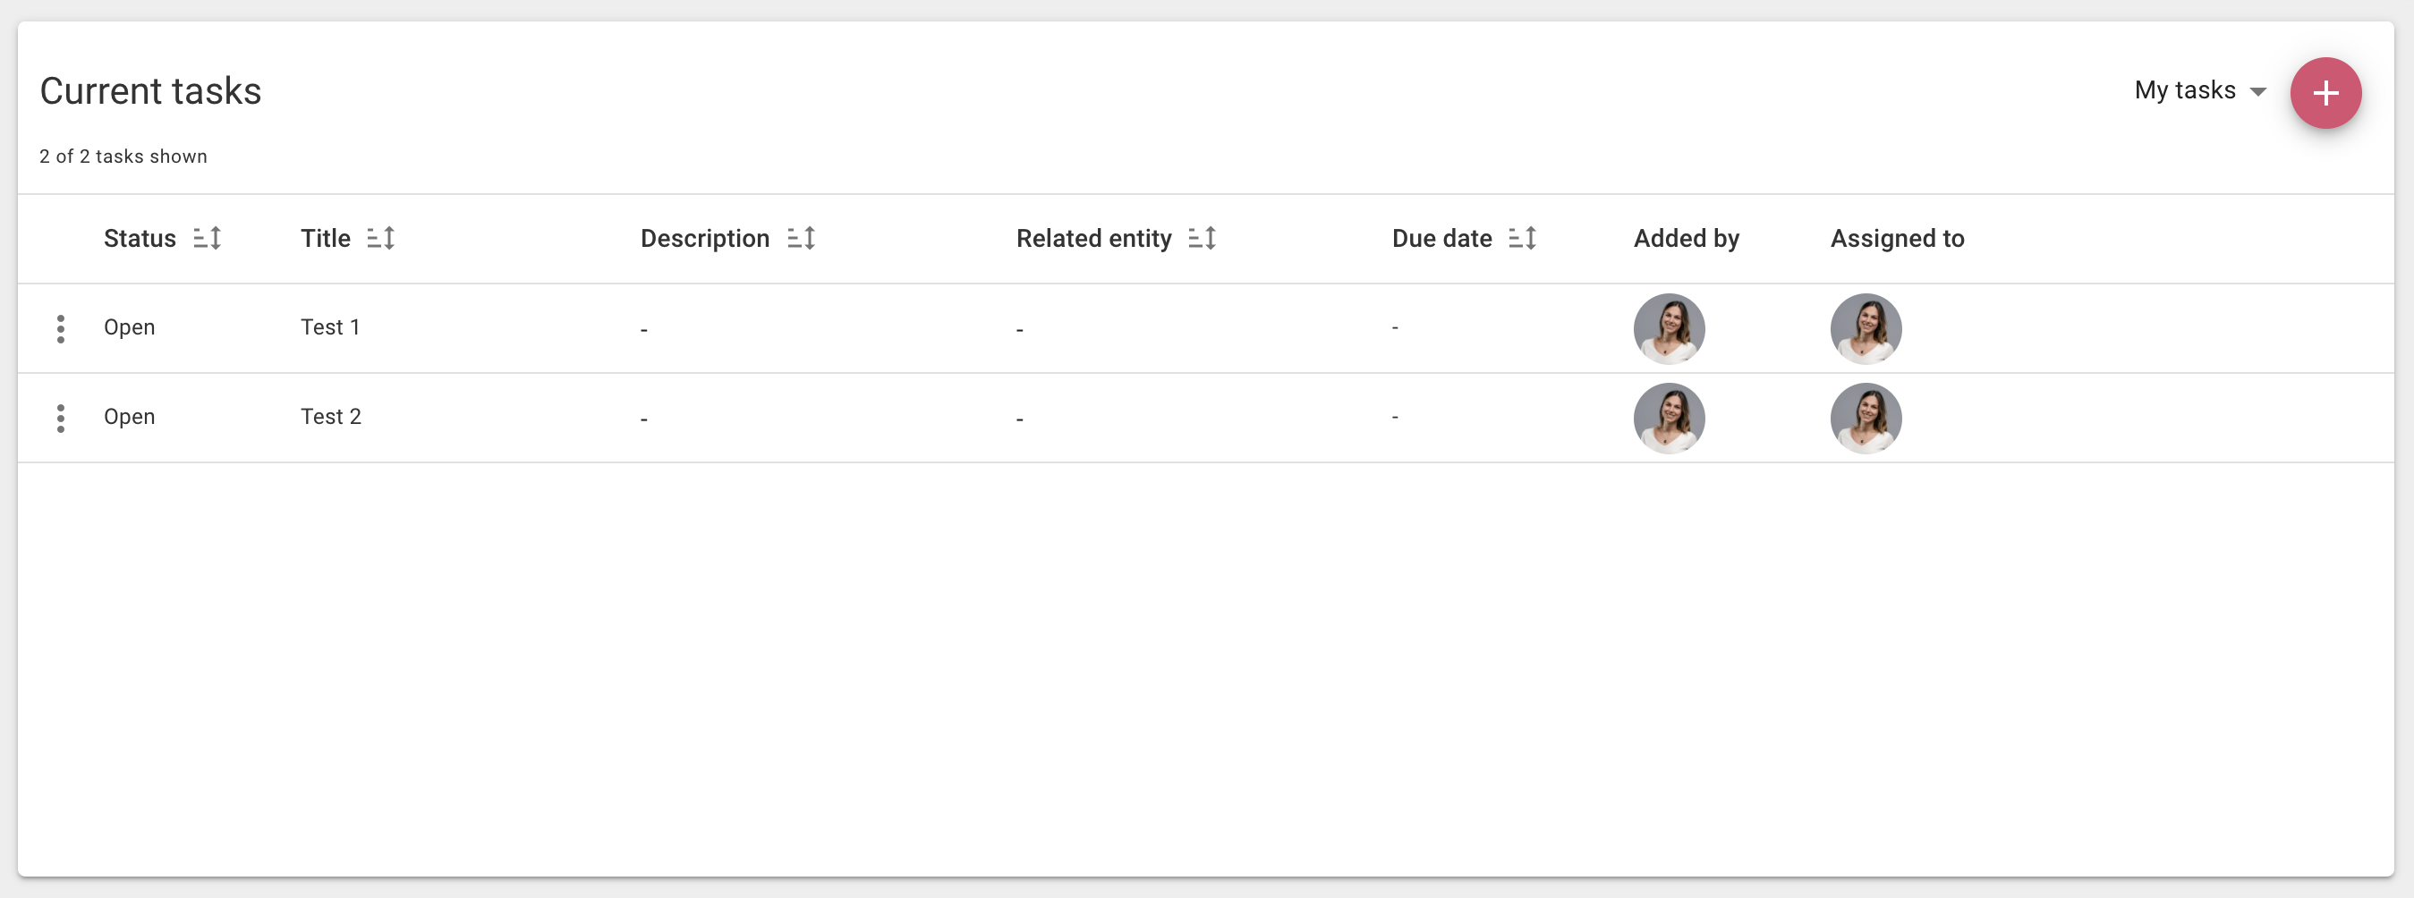Click the 2 of 2 tasks shown text
2414x898 pixels.
coord(123,156)
